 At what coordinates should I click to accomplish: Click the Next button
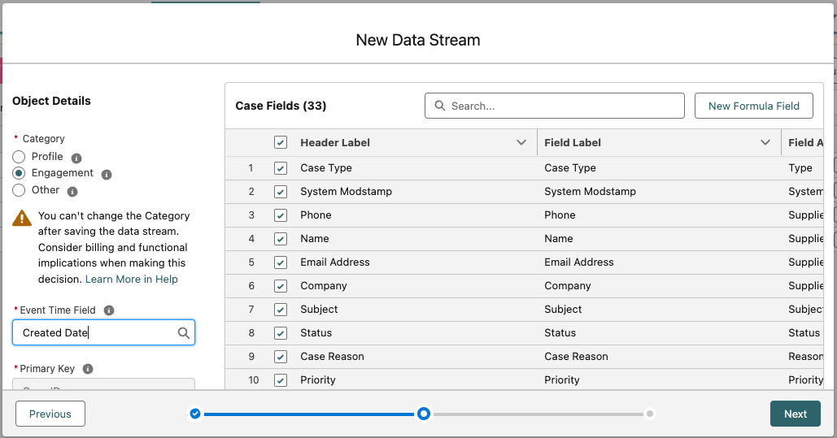(x=795, y=414)
